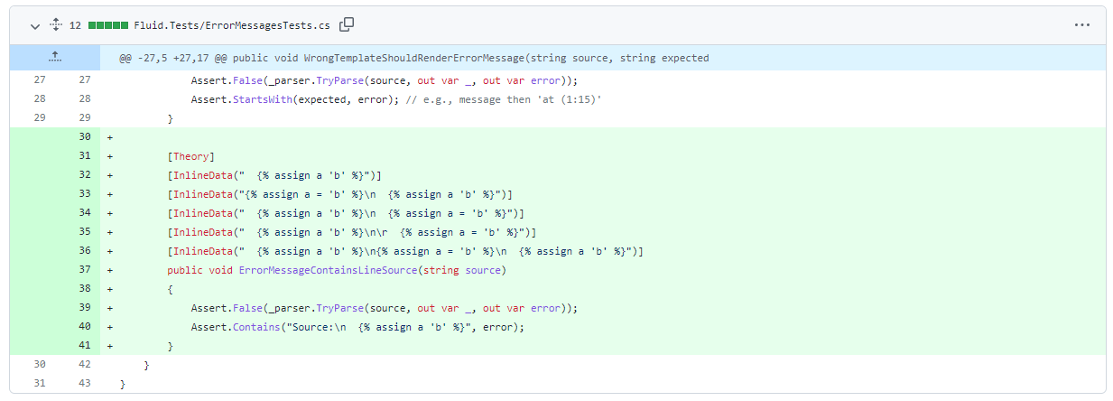The image size is (1113, 401).
Task: Click the changed lines count 12
Action: 75,25
